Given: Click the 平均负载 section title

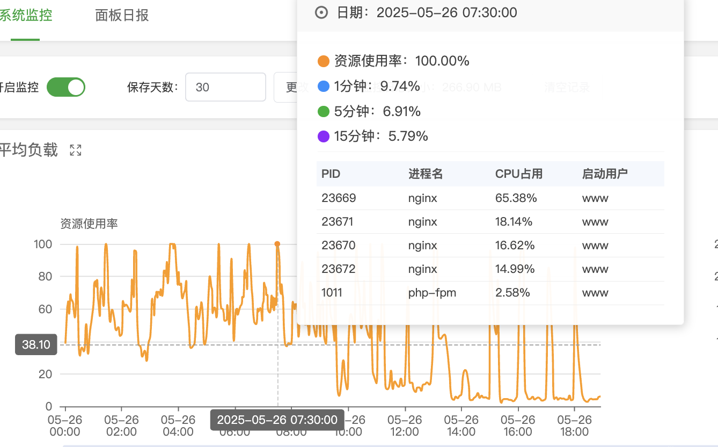Looking at the screenshot, I should [29, 150].
